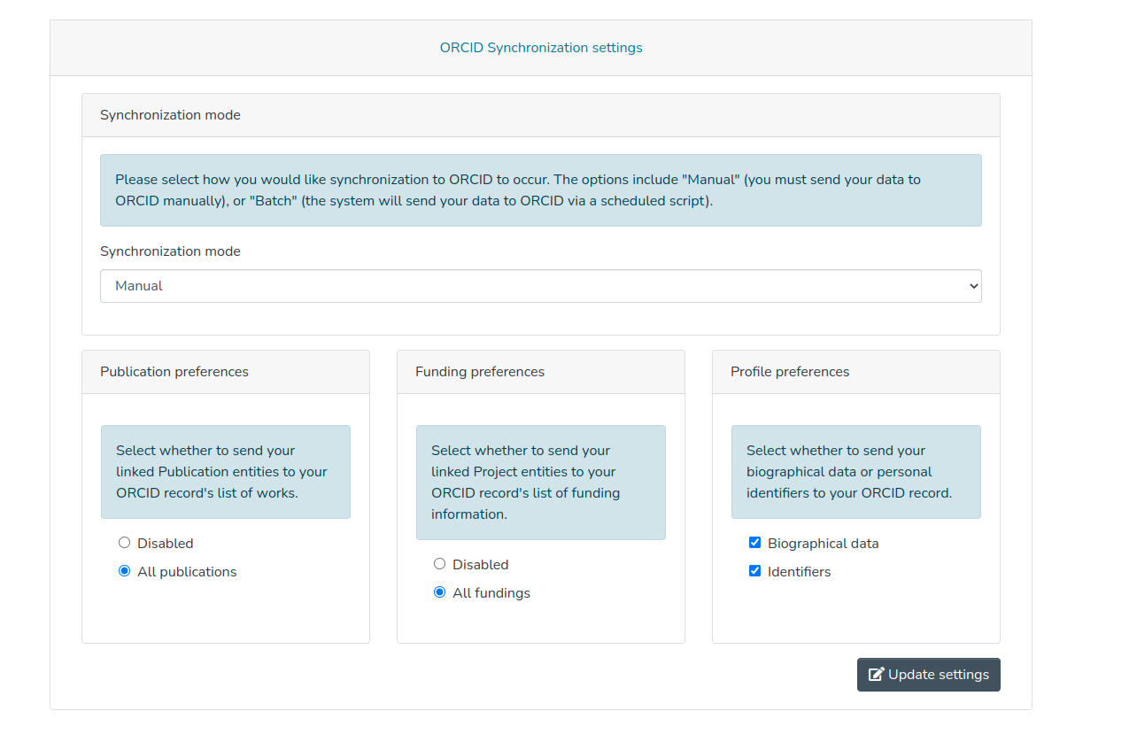Open the Synchronization mode dropdown showing Manual
Image resolution: width=1137 pixels, height=742 pixels.
click(x=541, y=286)
